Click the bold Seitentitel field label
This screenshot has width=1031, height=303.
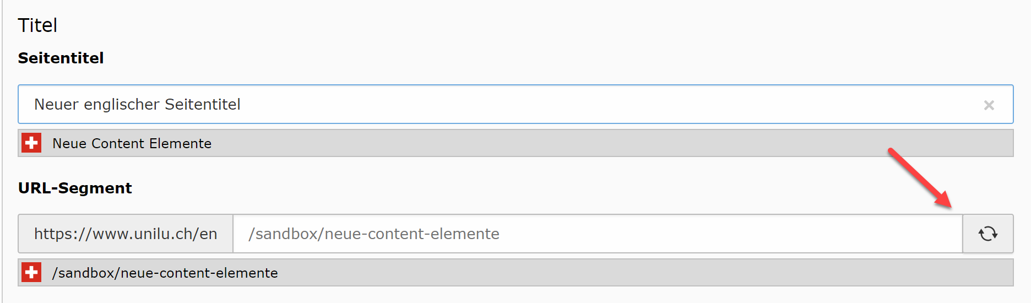pyautogui.click(x=61, y=58)
